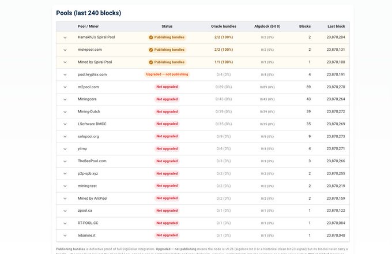
Task: Expand the m2pool.com row chevron
Action: pos(65,87)
